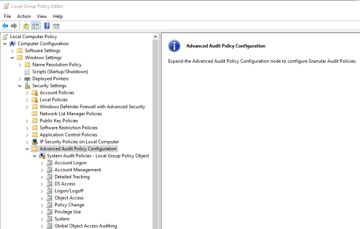
Task: Collapse the Windows Settings node
Action: pyautogui.click(x=12, y=58)
